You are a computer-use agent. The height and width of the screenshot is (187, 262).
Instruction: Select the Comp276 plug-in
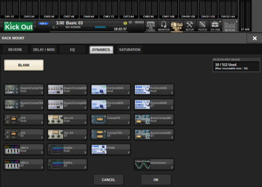click(x=111, y=119)
